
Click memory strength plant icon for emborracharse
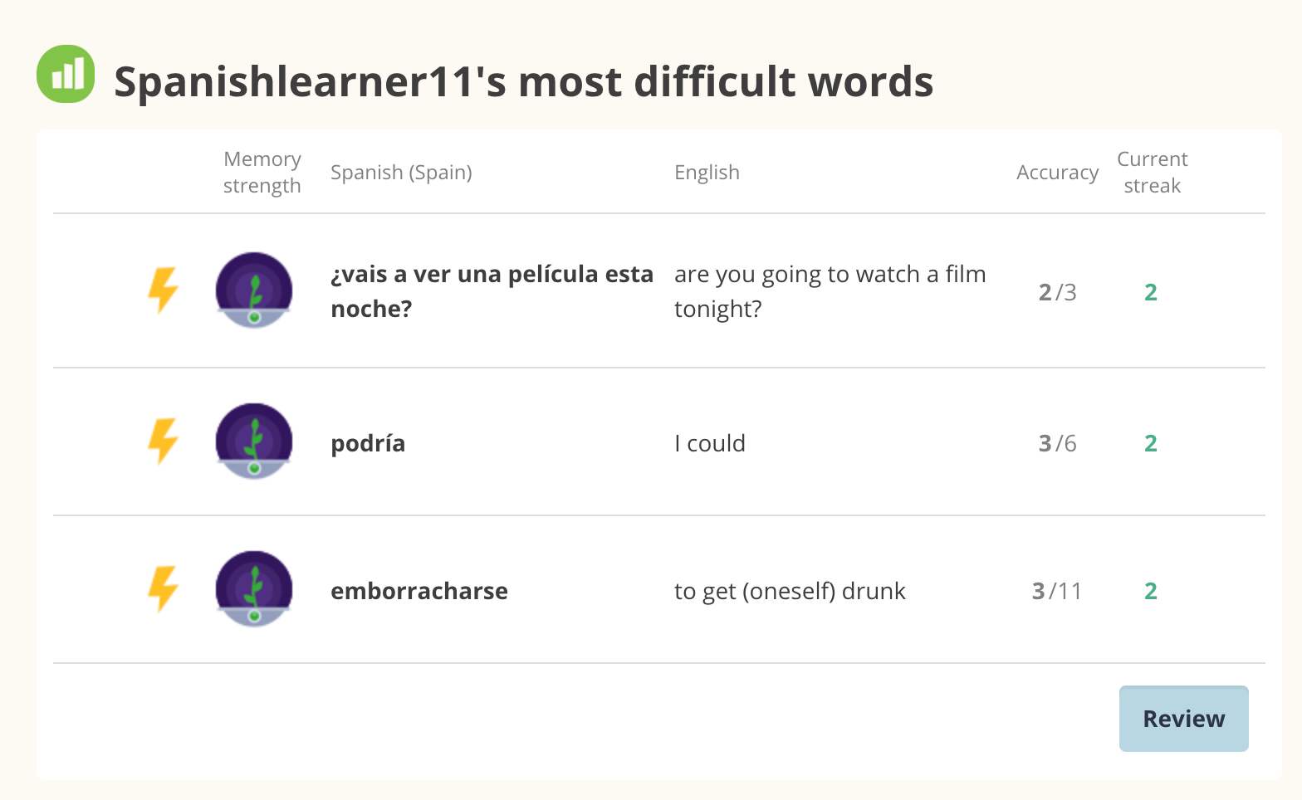pyautogui.click(x=254, y=589)
